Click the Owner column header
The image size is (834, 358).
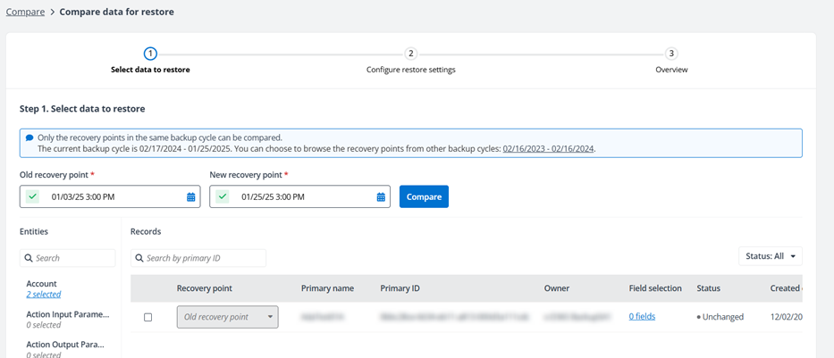(x=557, y=288)
